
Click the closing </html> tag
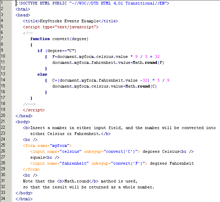pyautogui.click(x=24, y=199)
